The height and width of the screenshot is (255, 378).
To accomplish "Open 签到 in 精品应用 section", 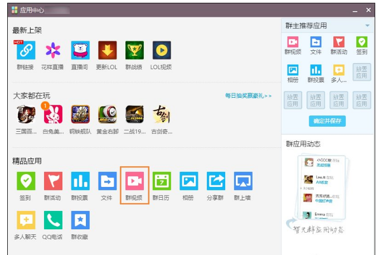I will [x=26, y=181].
